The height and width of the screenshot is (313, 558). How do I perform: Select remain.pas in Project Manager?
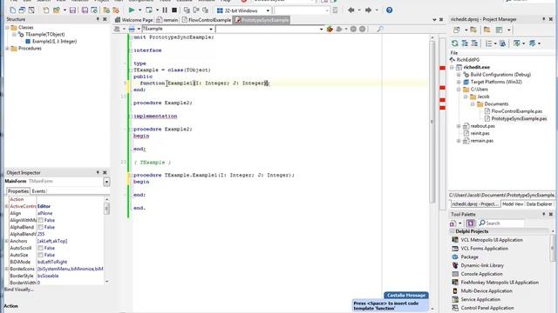tap(481, 141)
